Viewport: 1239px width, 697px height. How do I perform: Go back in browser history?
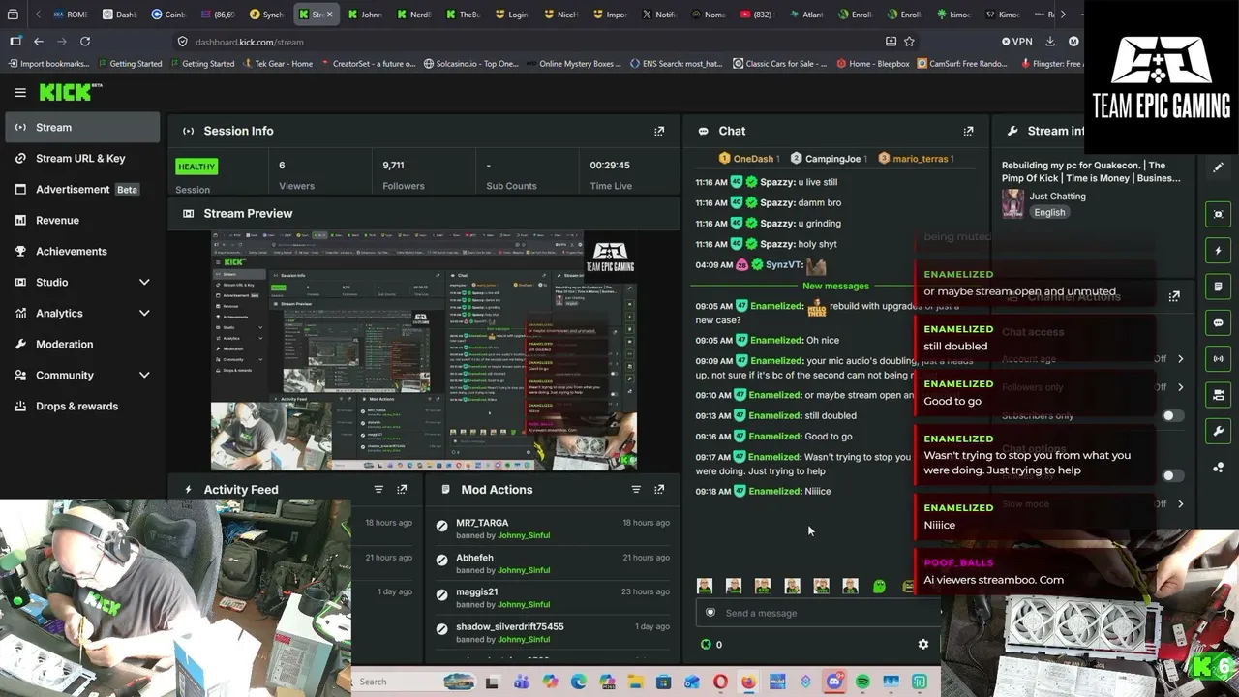click(39, 42)
